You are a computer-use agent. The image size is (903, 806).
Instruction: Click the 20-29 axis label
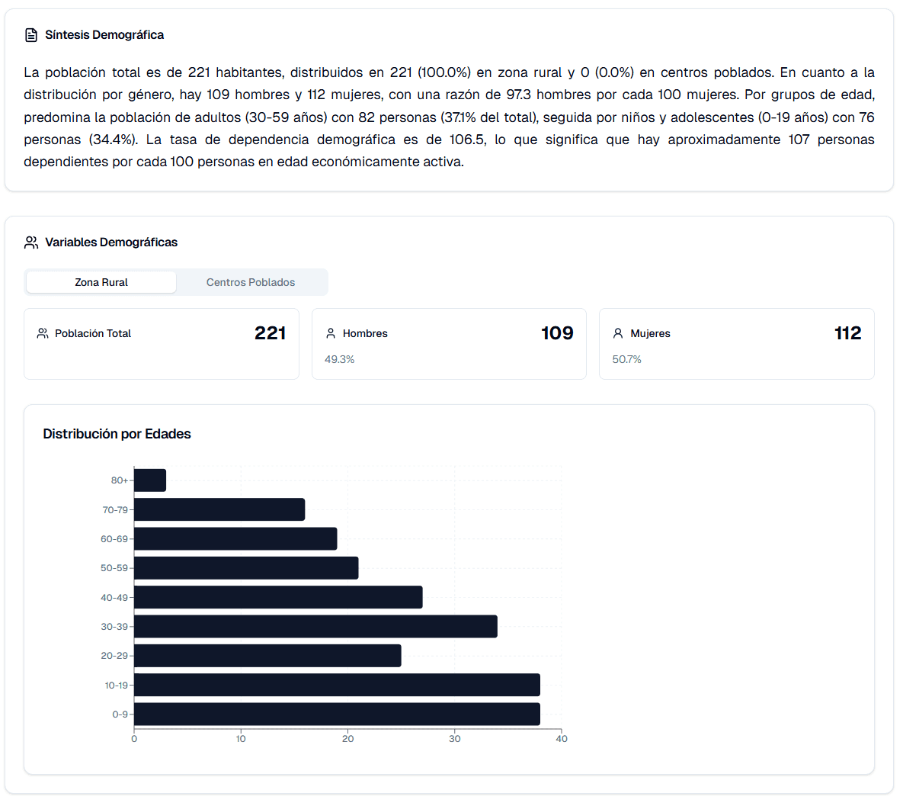(114, 656)
